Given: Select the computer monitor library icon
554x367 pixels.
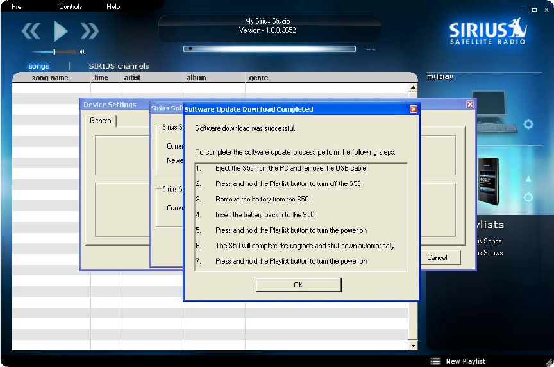Looking at the screenshot, I should pyautogui.click(x=492, y=110).
